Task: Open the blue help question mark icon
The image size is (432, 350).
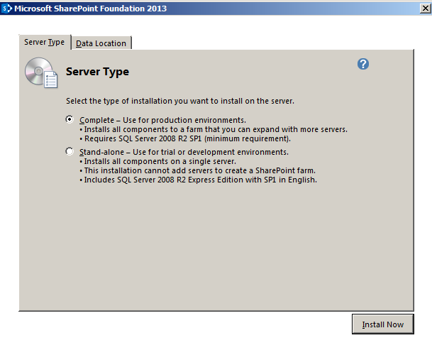Action: tap(363, 64)
